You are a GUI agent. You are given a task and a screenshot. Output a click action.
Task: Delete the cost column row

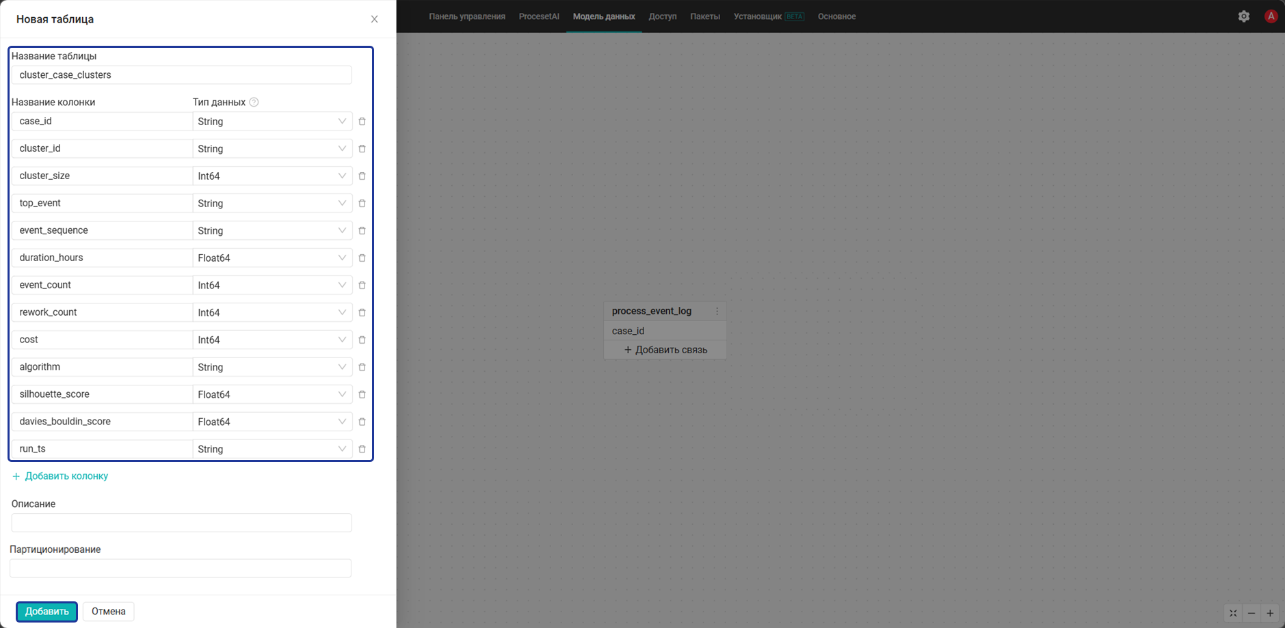click(x=362, y=340)
